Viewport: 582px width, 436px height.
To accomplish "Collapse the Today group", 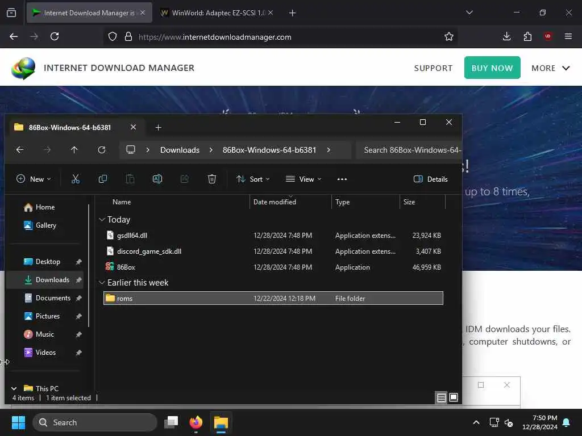I will tap(102, 220).
